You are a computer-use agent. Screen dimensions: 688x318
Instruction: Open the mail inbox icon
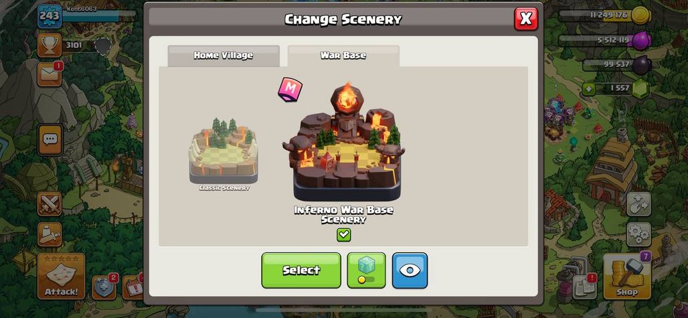click(50, 74)
